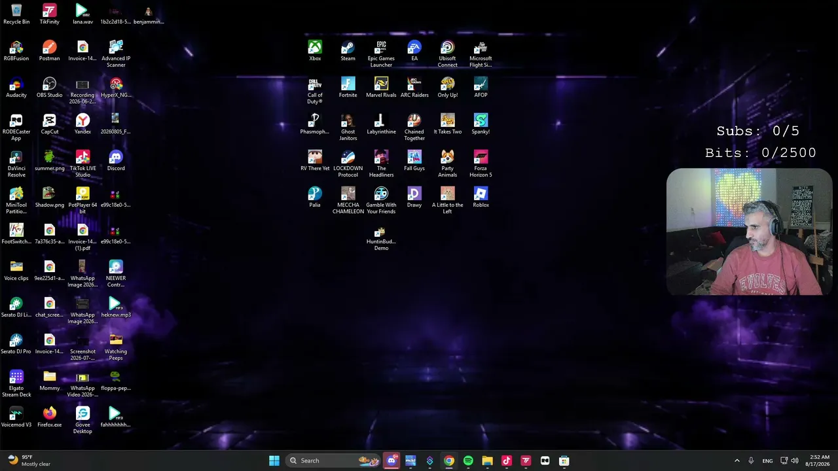
Task: Open File Explorer from the taskbar
Action: pos(487,461)
